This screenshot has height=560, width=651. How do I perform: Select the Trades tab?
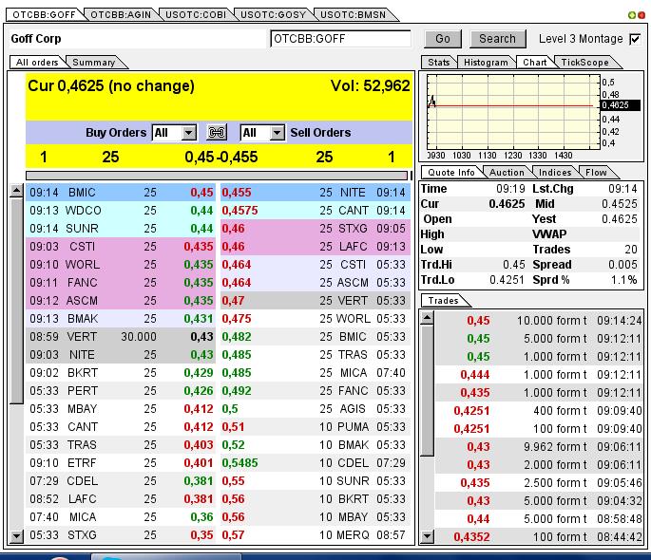(x=444, y=301)
